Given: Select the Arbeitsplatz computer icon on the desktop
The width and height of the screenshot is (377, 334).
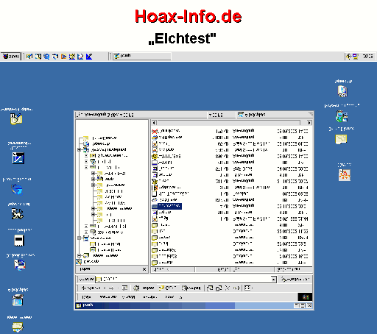Looking at the screenshot, I should point(17,300).
